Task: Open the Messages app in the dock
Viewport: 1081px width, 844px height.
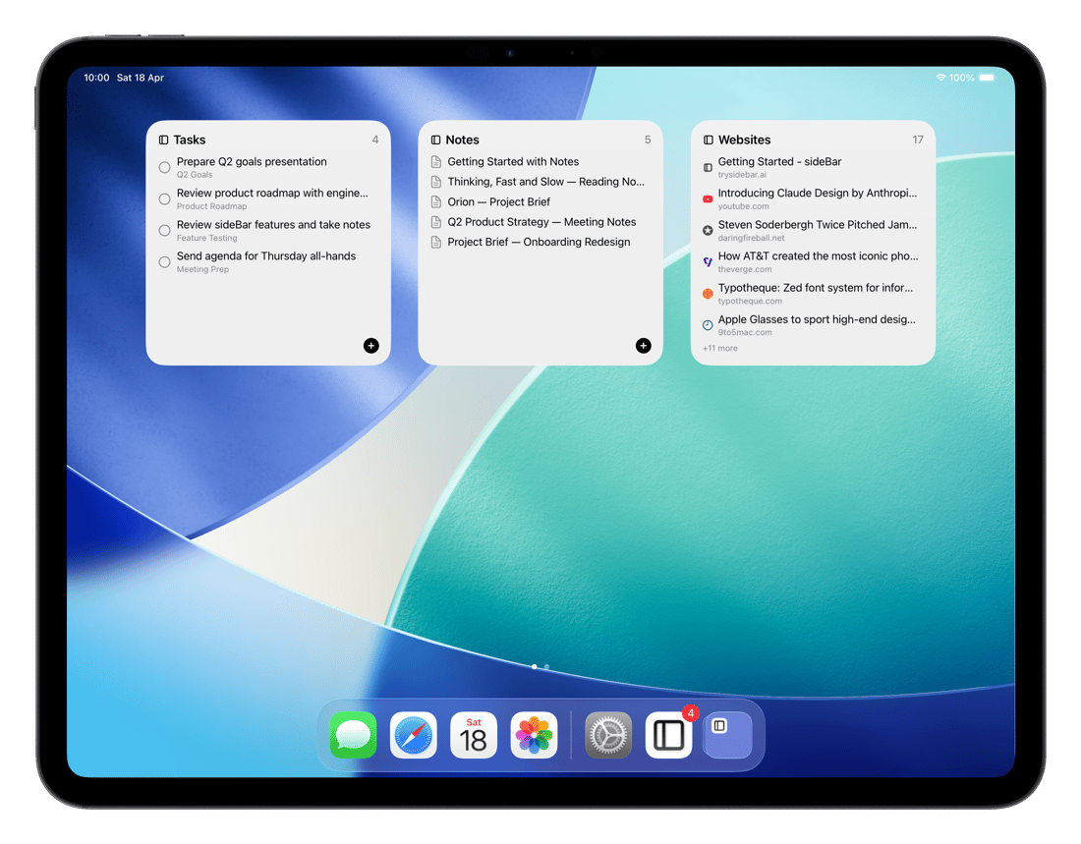Action: 353,735
